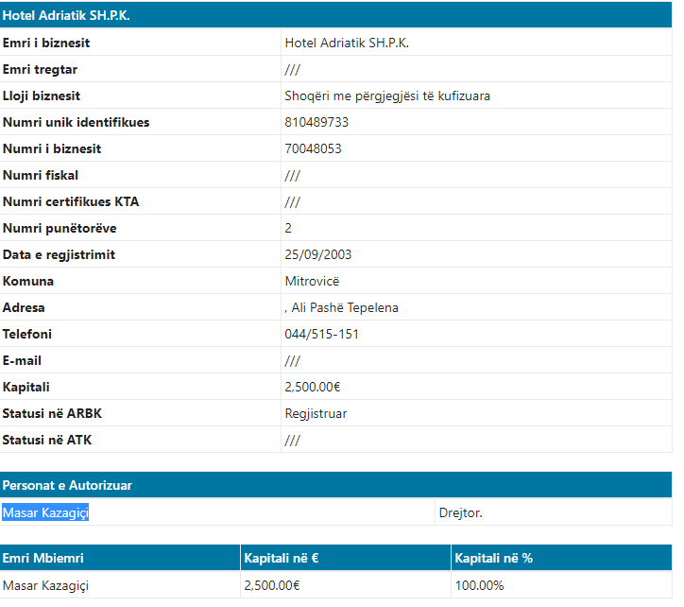Click the Lloji biznesit business type value
The height and width of the screenshot is (607, 684).
pos(387,95)
